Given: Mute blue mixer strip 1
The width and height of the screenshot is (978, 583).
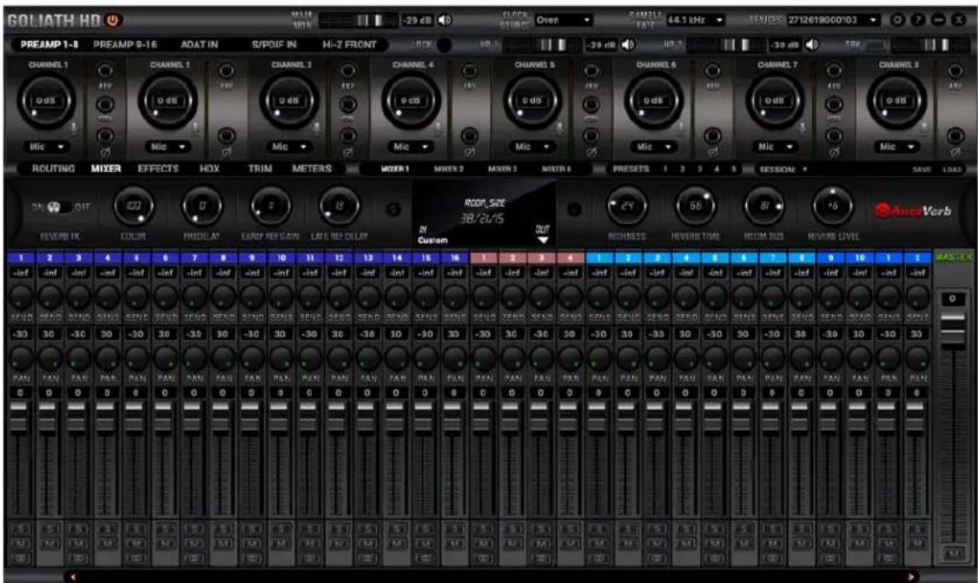Looking at the screenshot, I should click(x=21, y=544).
